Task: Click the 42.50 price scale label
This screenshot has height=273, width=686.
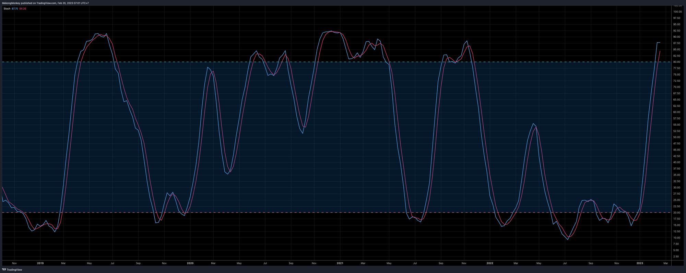Action: click(677, 156)
